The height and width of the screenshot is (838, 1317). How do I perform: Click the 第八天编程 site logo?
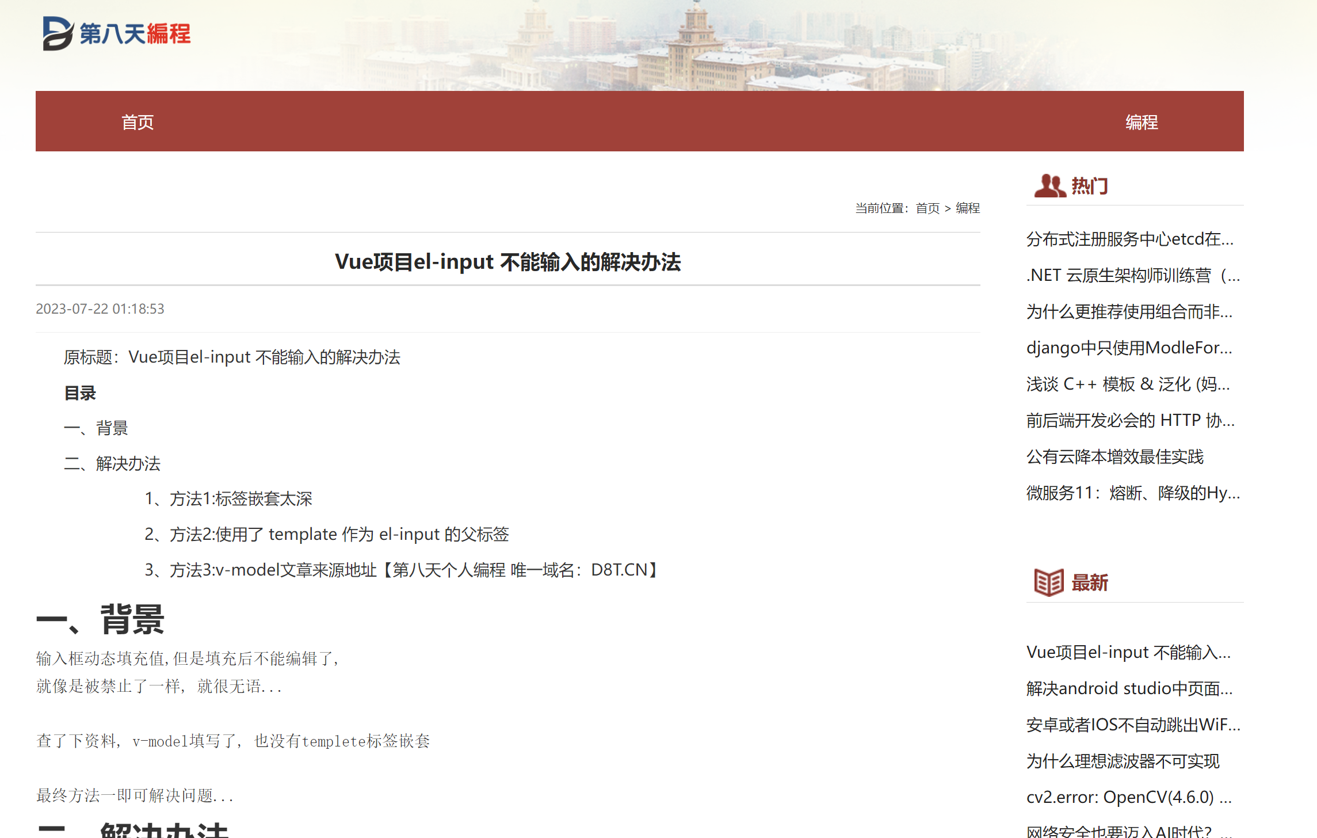click(x=117, y=33)
